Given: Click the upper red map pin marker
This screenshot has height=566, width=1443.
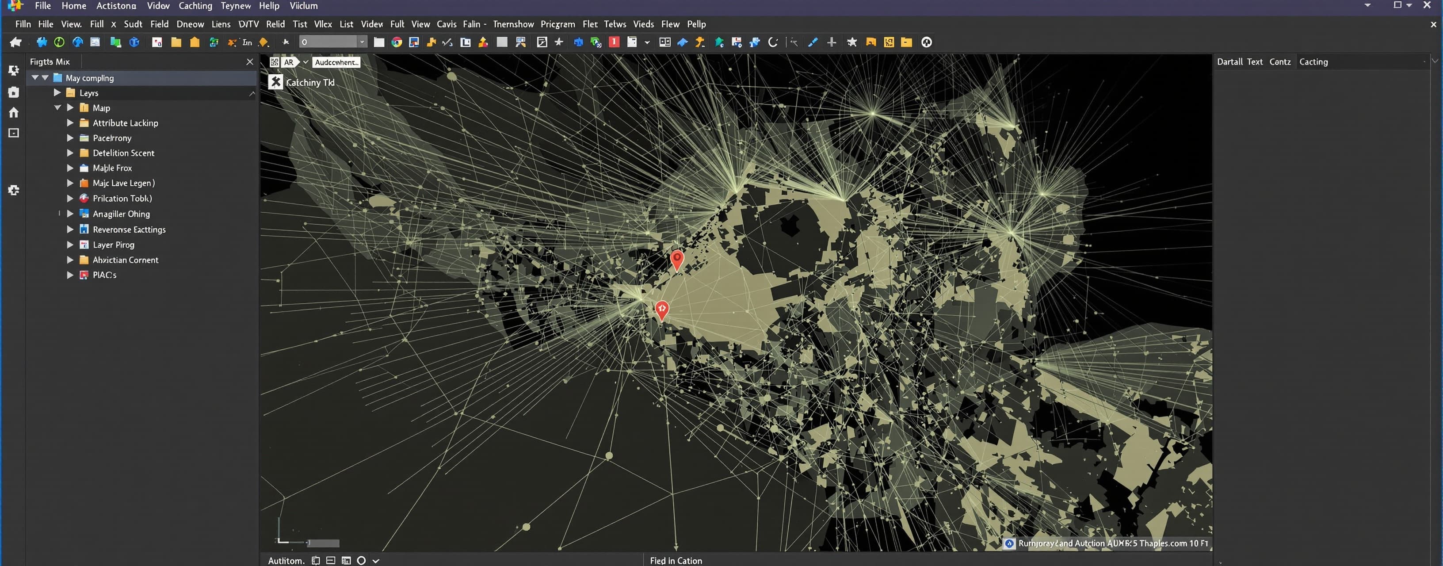Looking at the screenshot, I should tap(677, 260).
